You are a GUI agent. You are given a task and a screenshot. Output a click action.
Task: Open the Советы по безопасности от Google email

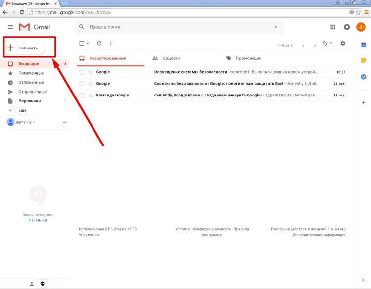(x=213, y=84)
